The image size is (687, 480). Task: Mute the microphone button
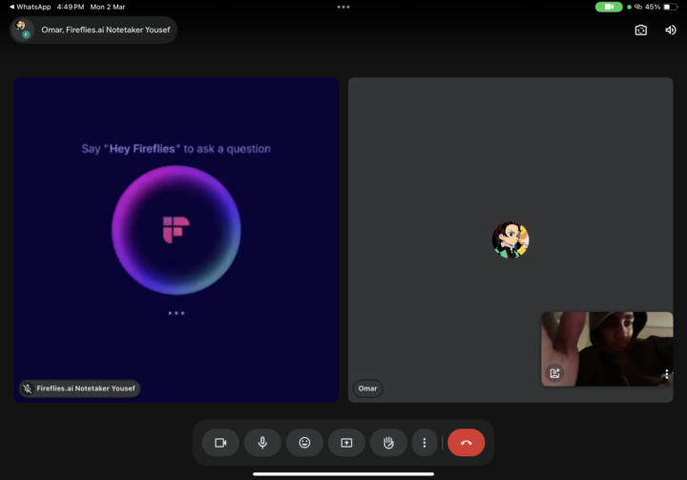tap(262, 443)
